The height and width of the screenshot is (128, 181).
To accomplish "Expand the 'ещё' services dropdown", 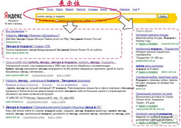I will pyautogui.click(x=136, y=9).
